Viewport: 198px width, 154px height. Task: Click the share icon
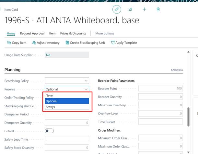[130, 9]
